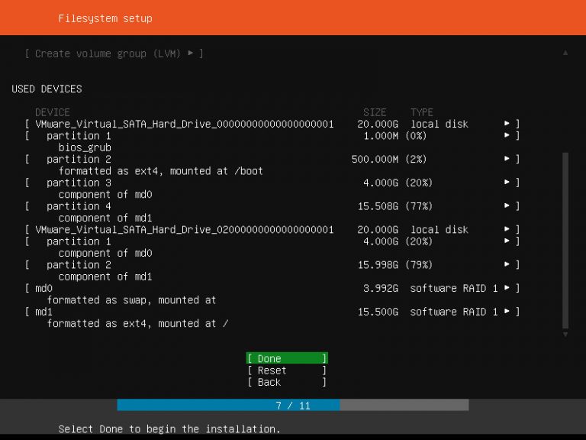Select partition 4 of first drive
Image resolution: width=586 pixels, height=440 pixels.
pyautogui.click(x=272, y=206)
